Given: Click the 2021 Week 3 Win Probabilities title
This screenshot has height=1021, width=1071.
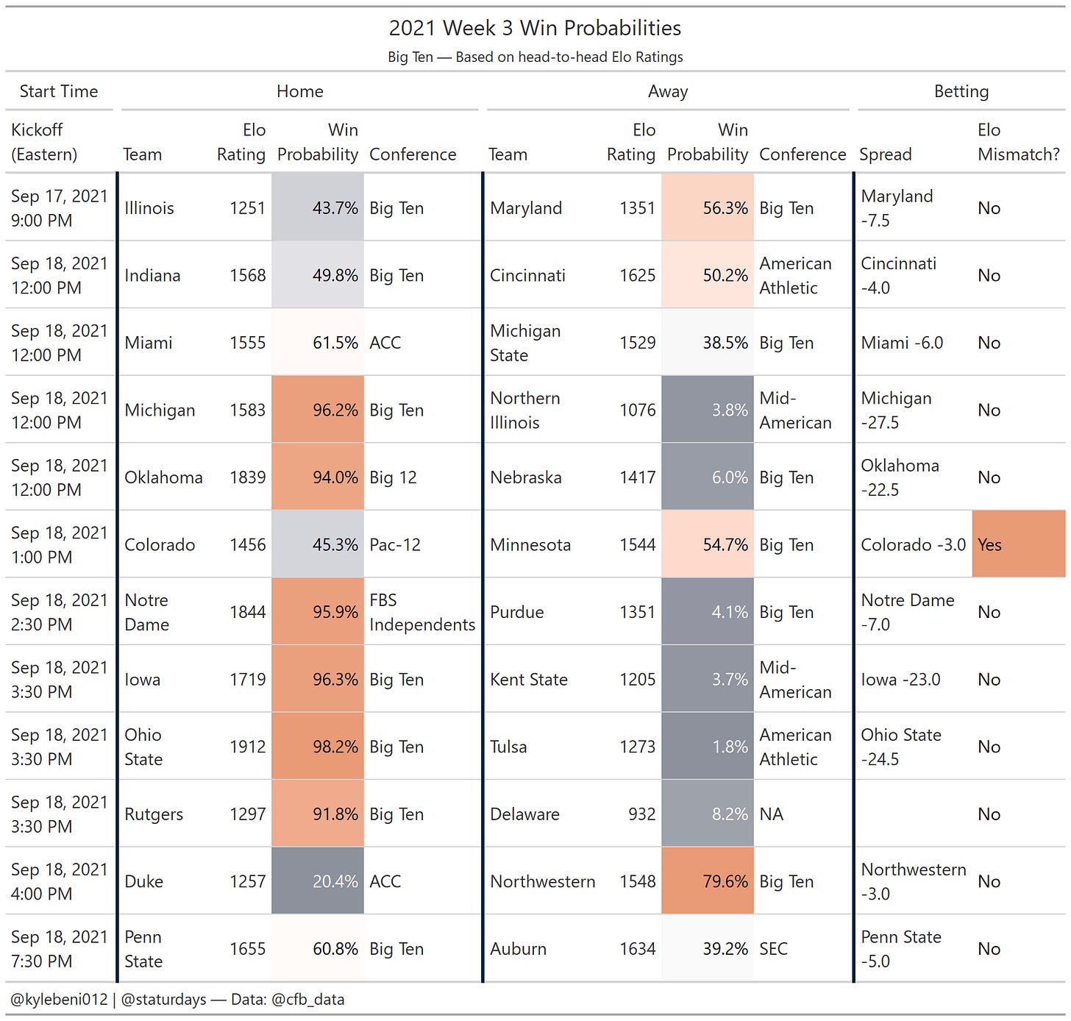Looking at the screenshot, I should pyautogui.click(x=535, y=28).
